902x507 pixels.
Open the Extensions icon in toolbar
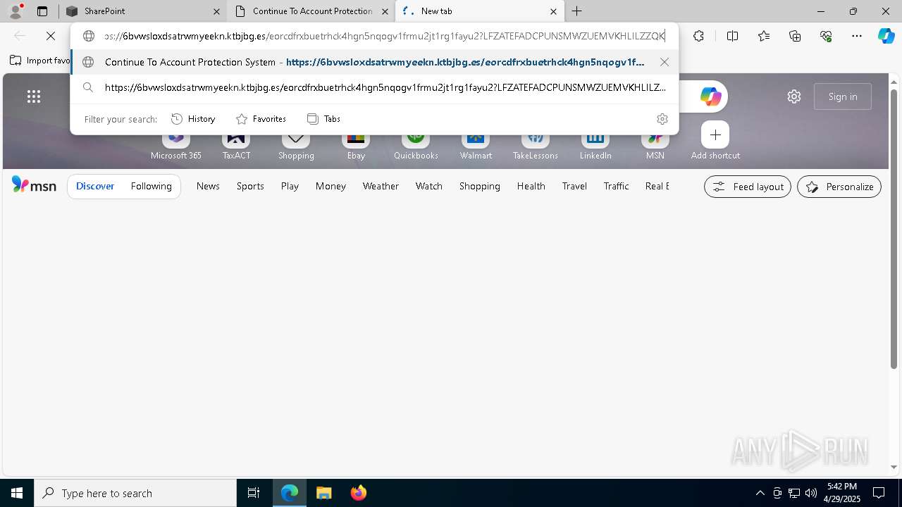pos(698,36)
